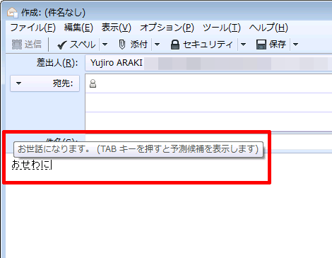Viewport: 332px width, 258px height.
Task: Open the 表示(V) menu
Action: click(x=117, y=28)
